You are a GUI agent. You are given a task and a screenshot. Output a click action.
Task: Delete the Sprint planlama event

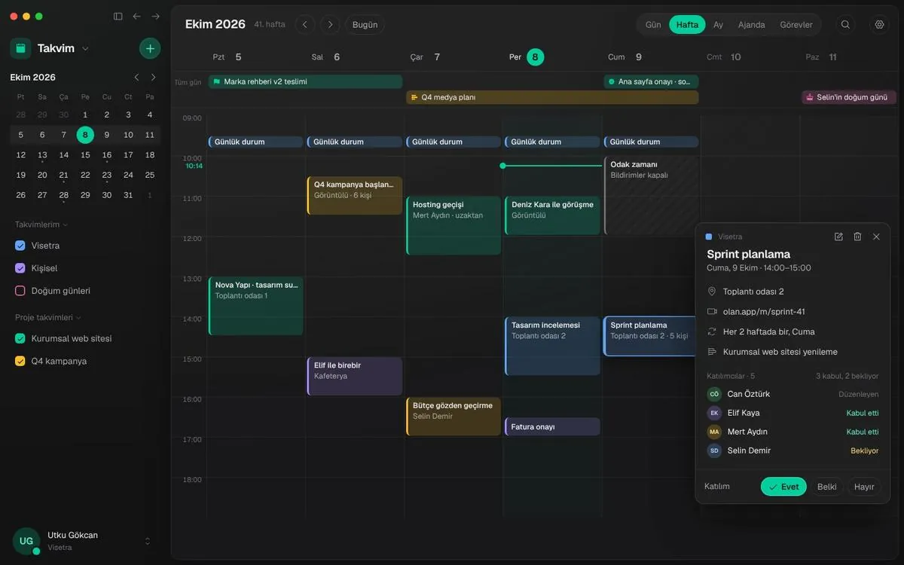[x=857, y=237]
